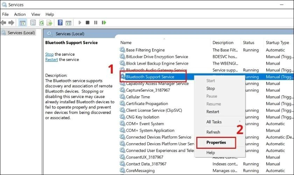
Task: Click gear icon beside BitLocker Drive Encryption Service
Action: tap(122, 56)
